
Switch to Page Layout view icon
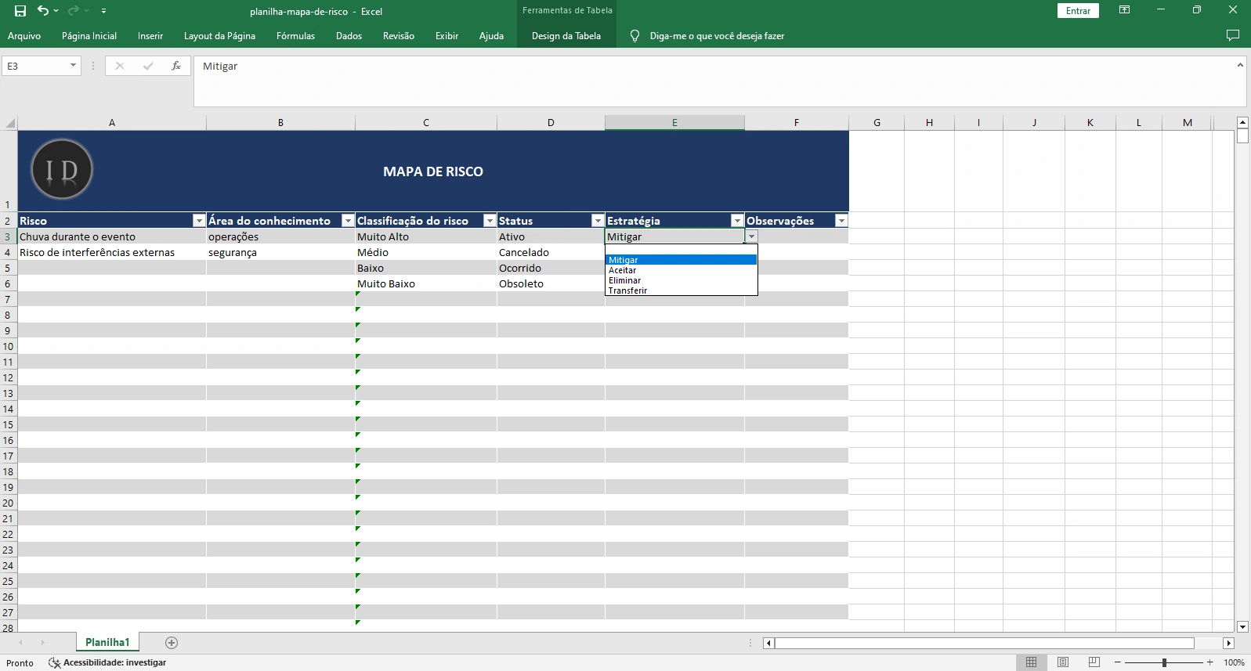[1062, 662]
